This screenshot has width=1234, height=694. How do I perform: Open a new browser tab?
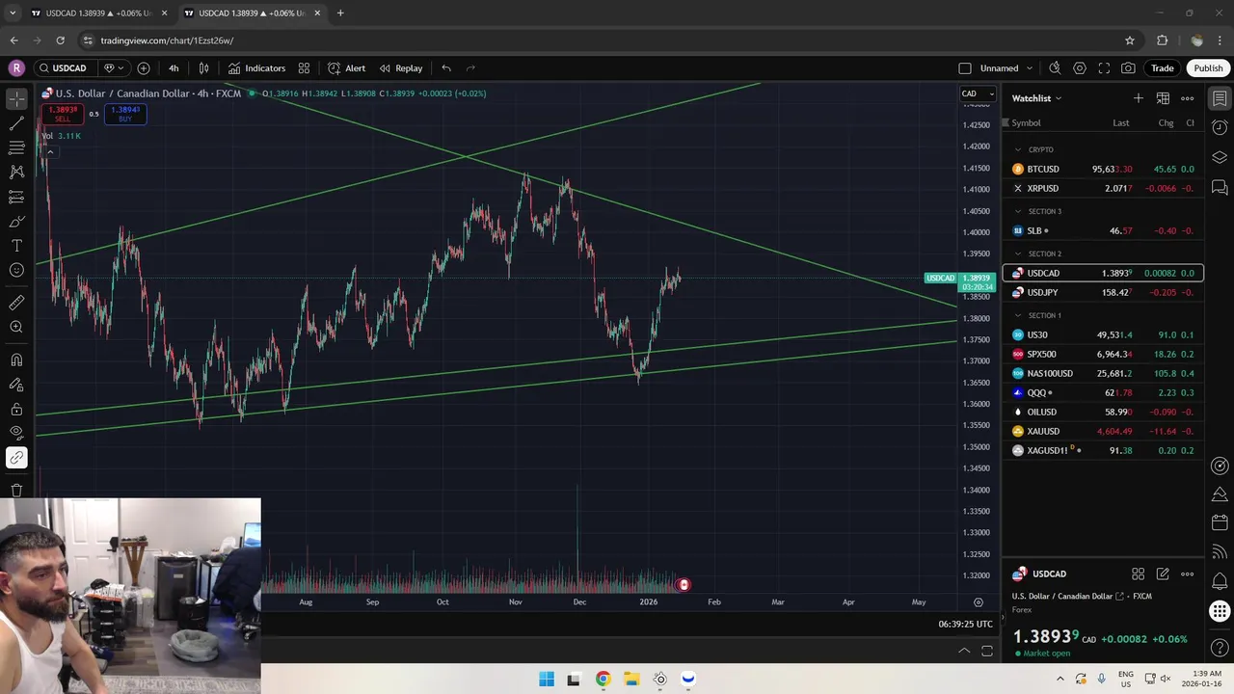tap(340, 13)
